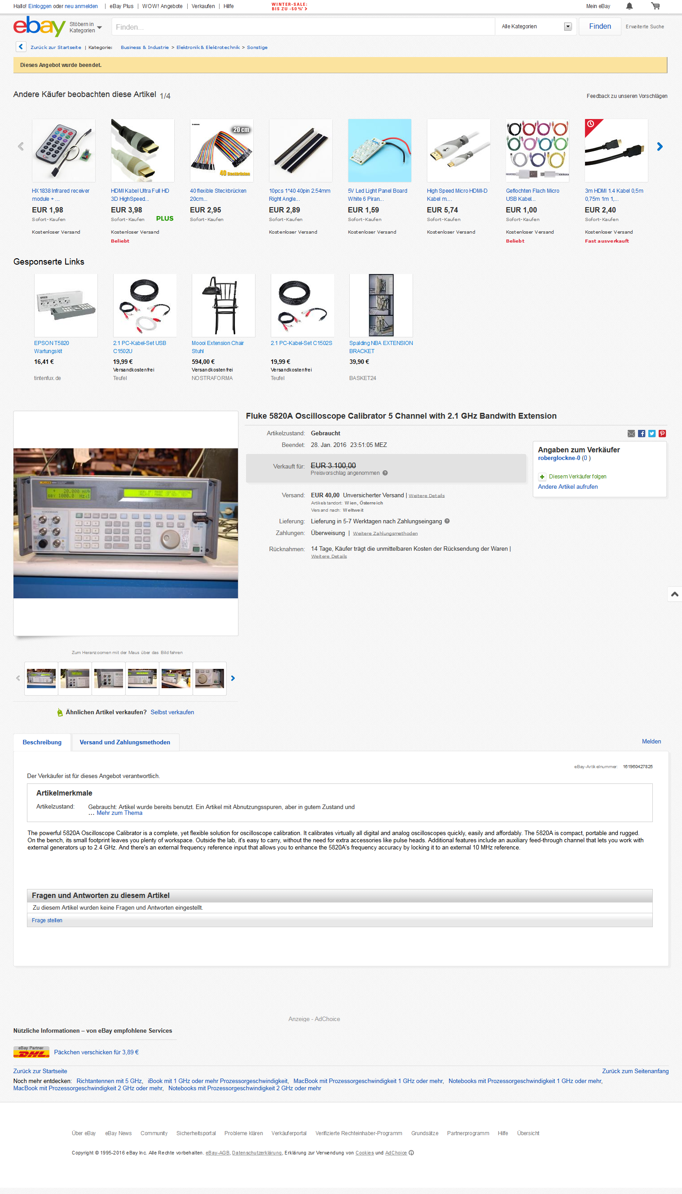This screenshot has height=1194, width=682.
Task: Click the main Fluke 5820A product photo
Action: click(126, 523)
